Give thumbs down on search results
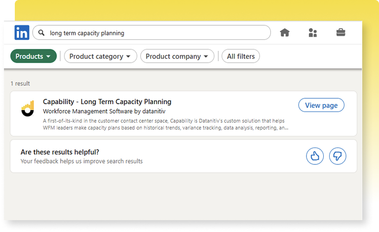Screen dimensions: 379x232 (x=338, y=156)
